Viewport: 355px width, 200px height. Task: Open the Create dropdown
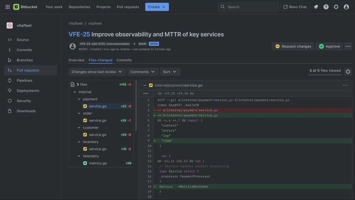pos(157,7)
